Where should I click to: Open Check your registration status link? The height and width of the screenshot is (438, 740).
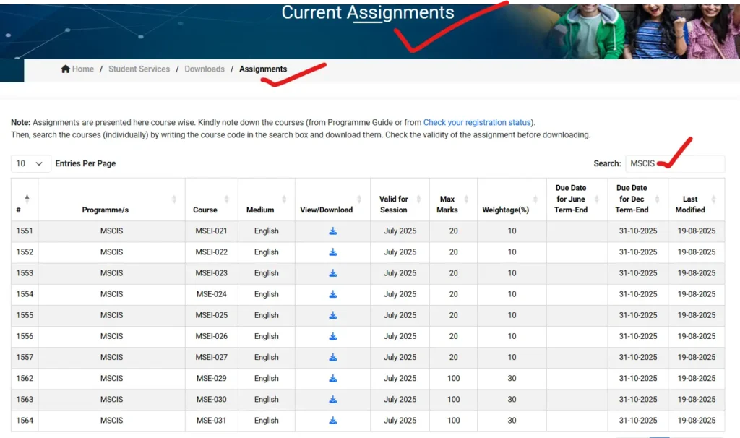(478, 123)
